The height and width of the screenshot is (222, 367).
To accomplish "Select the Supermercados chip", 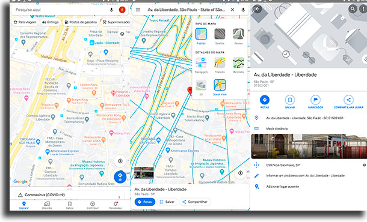I will (x=116, y=22).
